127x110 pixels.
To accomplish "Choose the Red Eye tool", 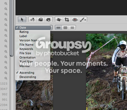I will [x=75, y=19].
